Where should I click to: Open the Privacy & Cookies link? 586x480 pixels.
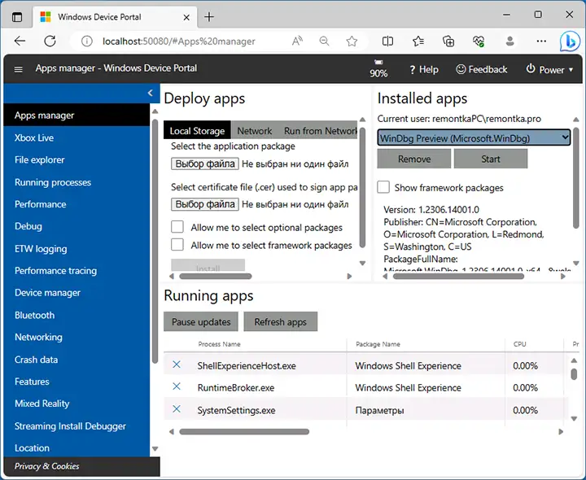point(46,466)
